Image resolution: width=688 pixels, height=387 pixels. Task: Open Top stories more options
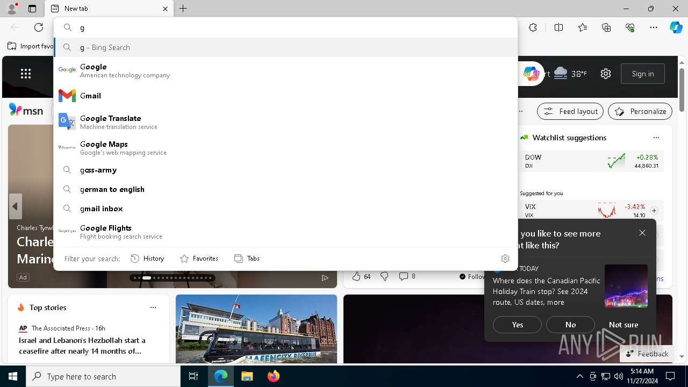click(153, 307)
